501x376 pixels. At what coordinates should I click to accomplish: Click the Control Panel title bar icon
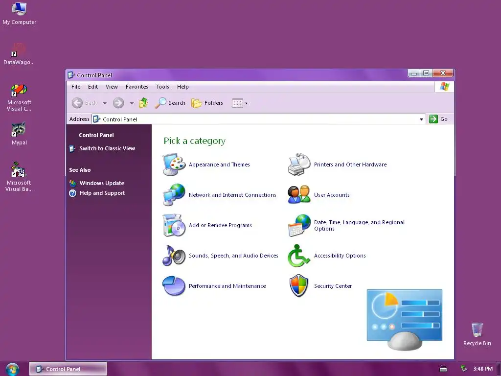(71, 75)
